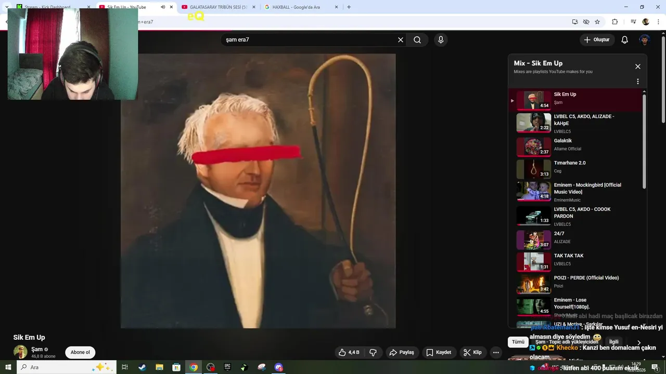The height and width of the screenshot is (374, 666).
Task: Click the Şam channel avatar
Action: (20, 352)
